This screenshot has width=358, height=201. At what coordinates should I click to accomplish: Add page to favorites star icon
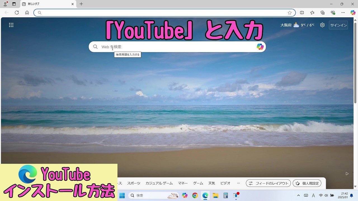(290, 13)
